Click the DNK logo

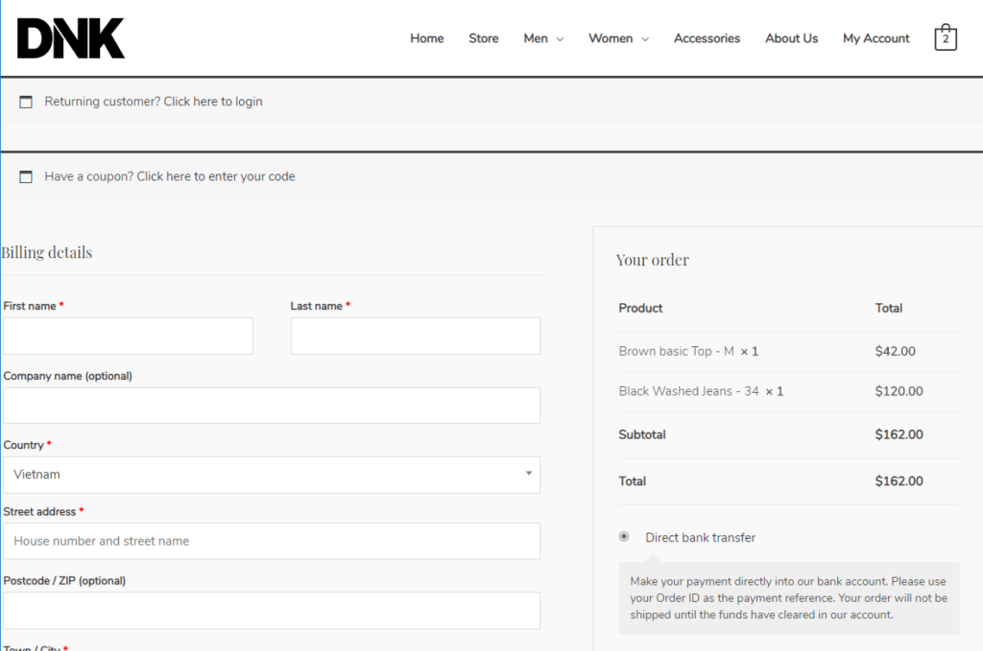(71, 38)
